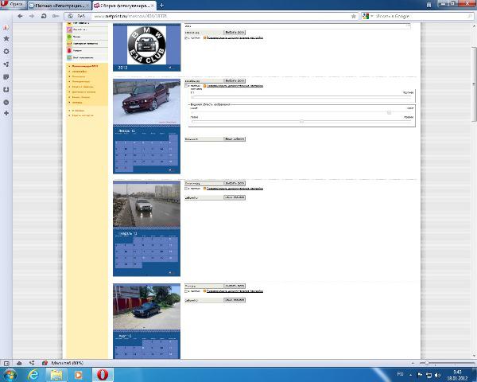
Task: Show hidden tray icons arrow
Action: pyautogui.click(x=411, y=375)
